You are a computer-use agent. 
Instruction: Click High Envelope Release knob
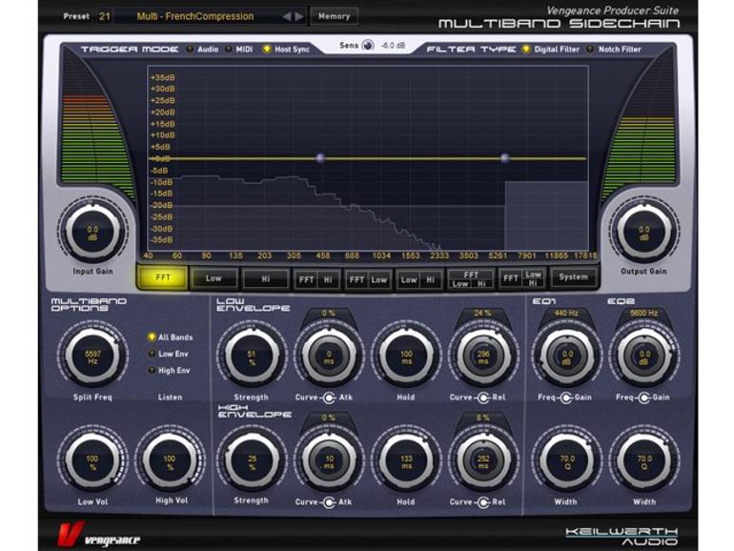[483, 462]
